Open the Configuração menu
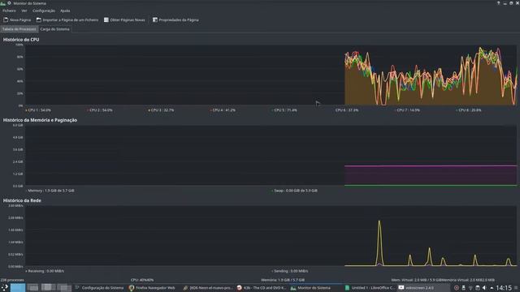 (44, 11)
